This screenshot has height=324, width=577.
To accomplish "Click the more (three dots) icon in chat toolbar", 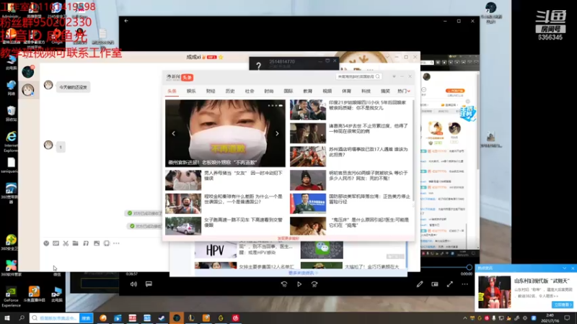I will (116, 243).
